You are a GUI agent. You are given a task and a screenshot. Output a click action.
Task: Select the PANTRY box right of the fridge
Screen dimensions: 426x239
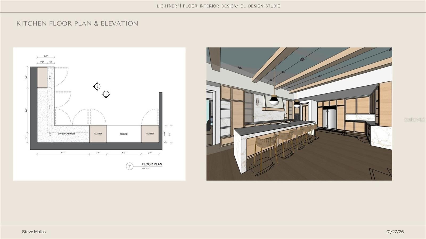150,134
